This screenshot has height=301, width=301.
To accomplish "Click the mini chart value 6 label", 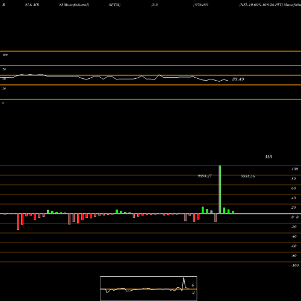I will tap(193, 285).
